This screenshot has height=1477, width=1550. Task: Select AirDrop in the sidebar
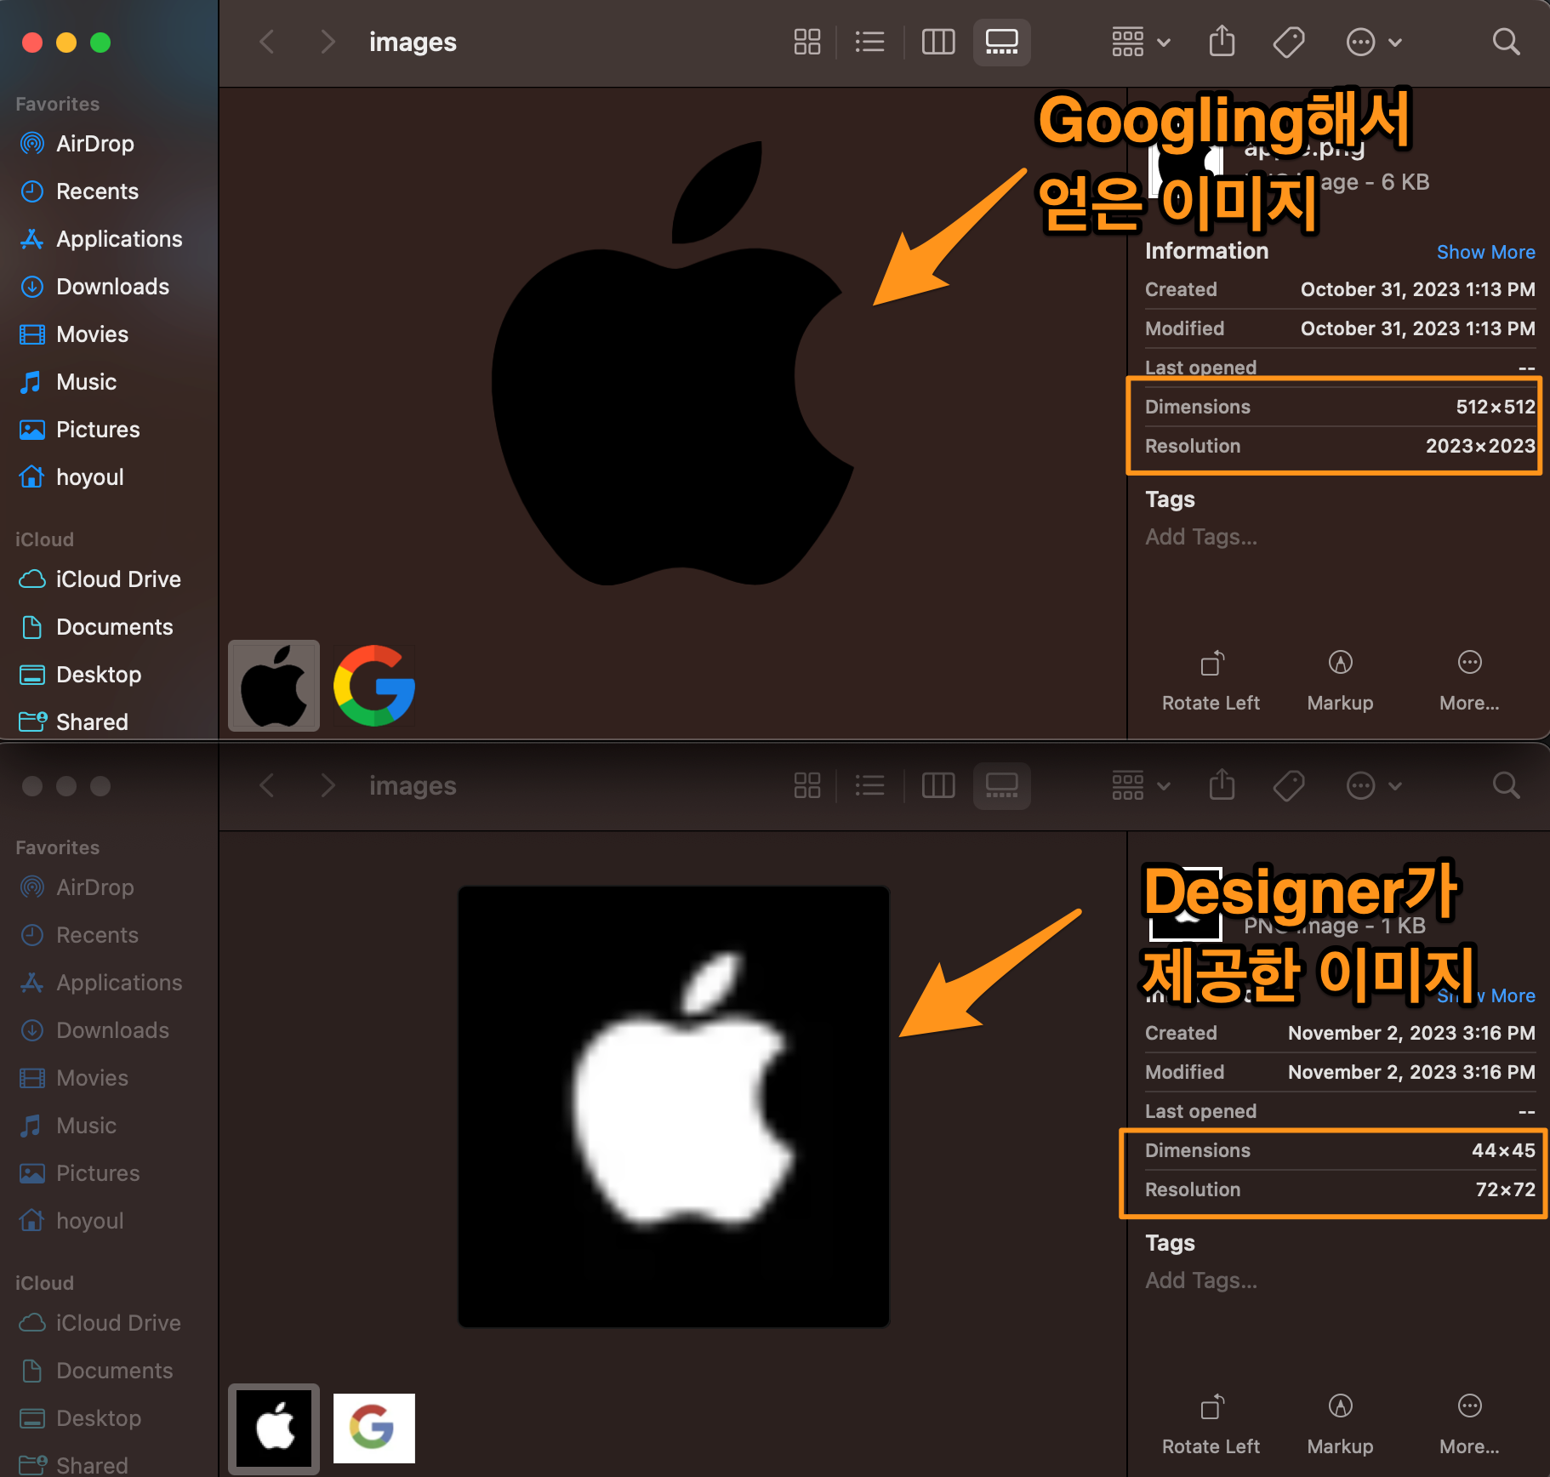[x=94, y=143]
